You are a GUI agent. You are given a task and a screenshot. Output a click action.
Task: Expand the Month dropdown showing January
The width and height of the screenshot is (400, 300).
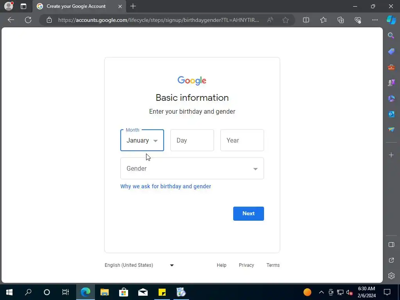coord(142,140)
